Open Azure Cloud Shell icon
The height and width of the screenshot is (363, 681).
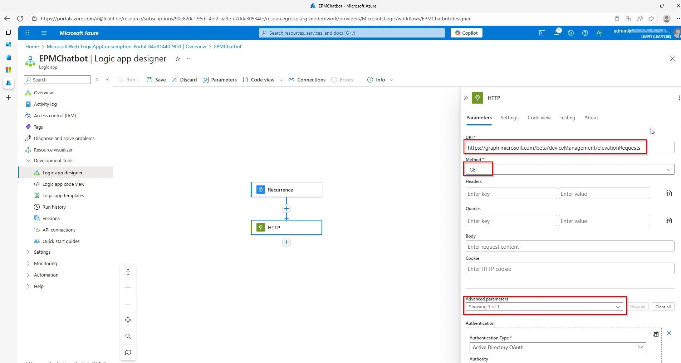tap(542, 33)
